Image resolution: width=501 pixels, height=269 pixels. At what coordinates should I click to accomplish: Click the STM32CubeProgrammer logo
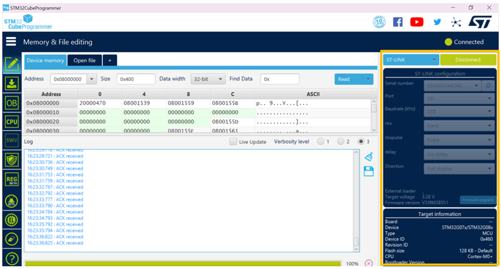click(28, 22)
